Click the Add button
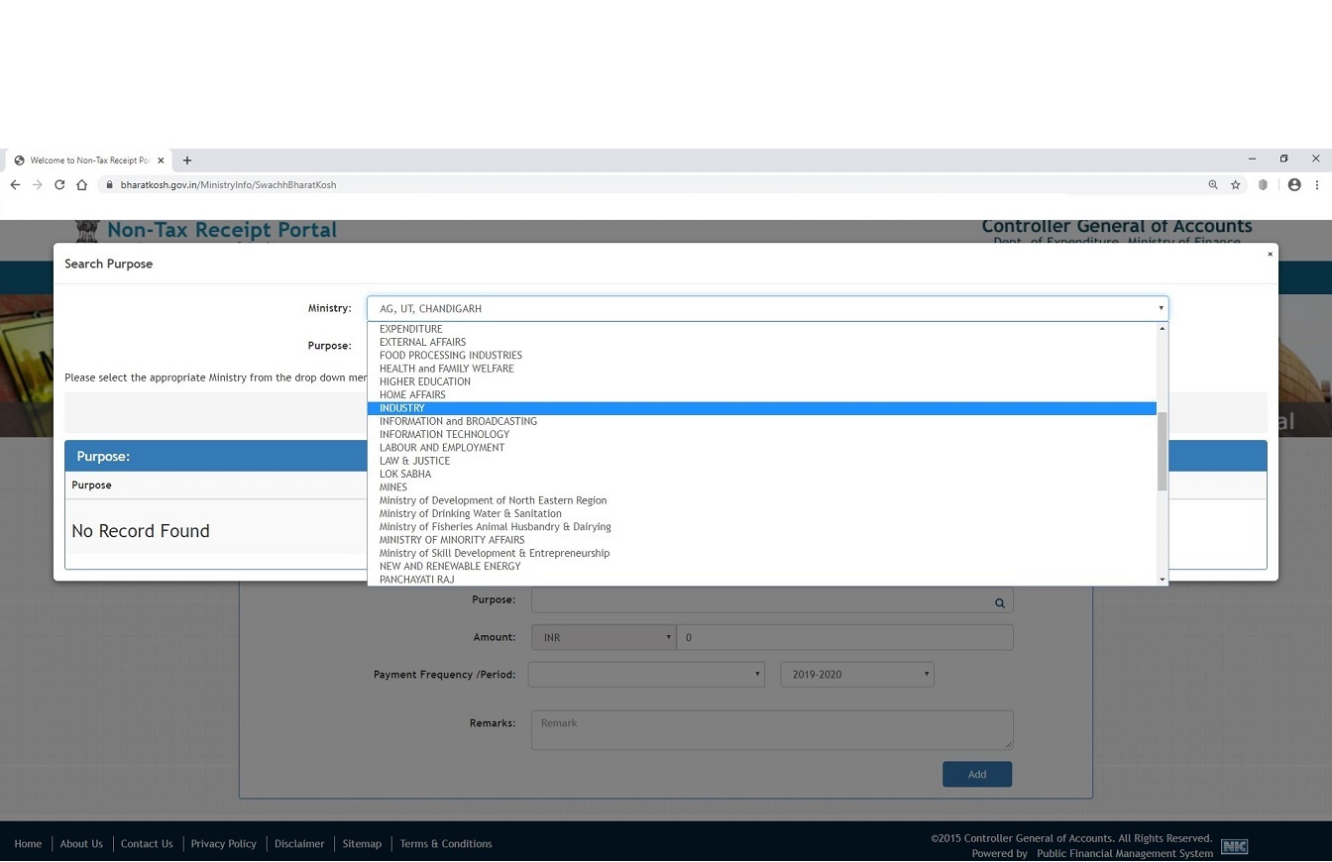The height and width of the screenshot is (862, 1332). pos(976,774)
